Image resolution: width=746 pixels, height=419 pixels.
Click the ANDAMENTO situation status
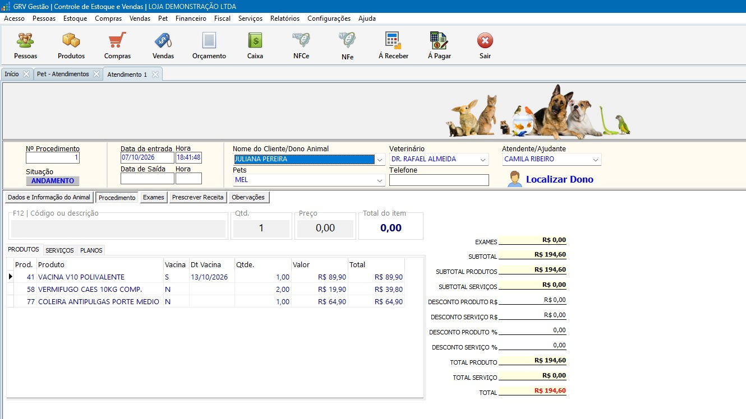pos(53,181)
